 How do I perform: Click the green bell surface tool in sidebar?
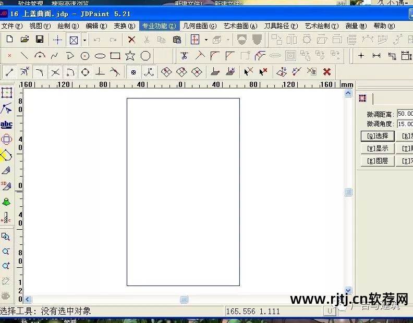coord(6,202)
